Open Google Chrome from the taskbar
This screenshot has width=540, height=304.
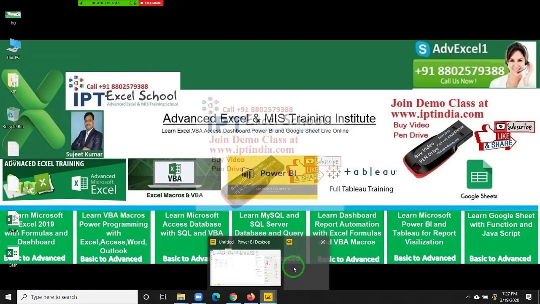233,297
